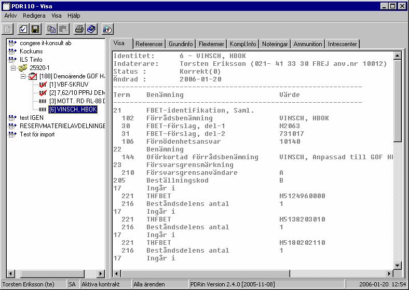Switch to the Noteringar tab
The image size is (409, 290).
(x=275, y=44)
